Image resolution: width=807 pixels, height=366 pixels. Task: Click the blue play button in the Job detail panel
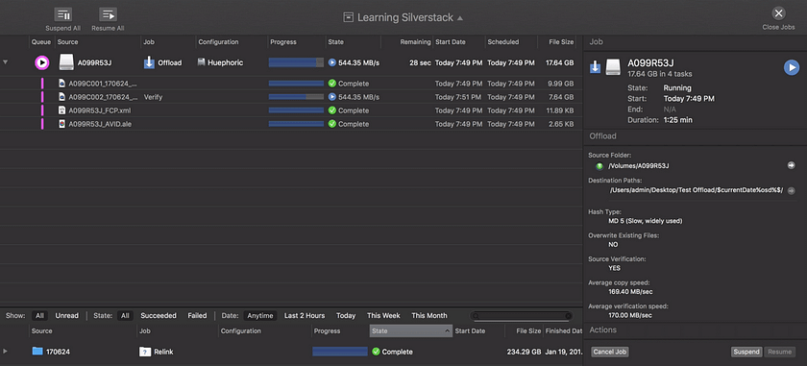[x=791, y=67]
